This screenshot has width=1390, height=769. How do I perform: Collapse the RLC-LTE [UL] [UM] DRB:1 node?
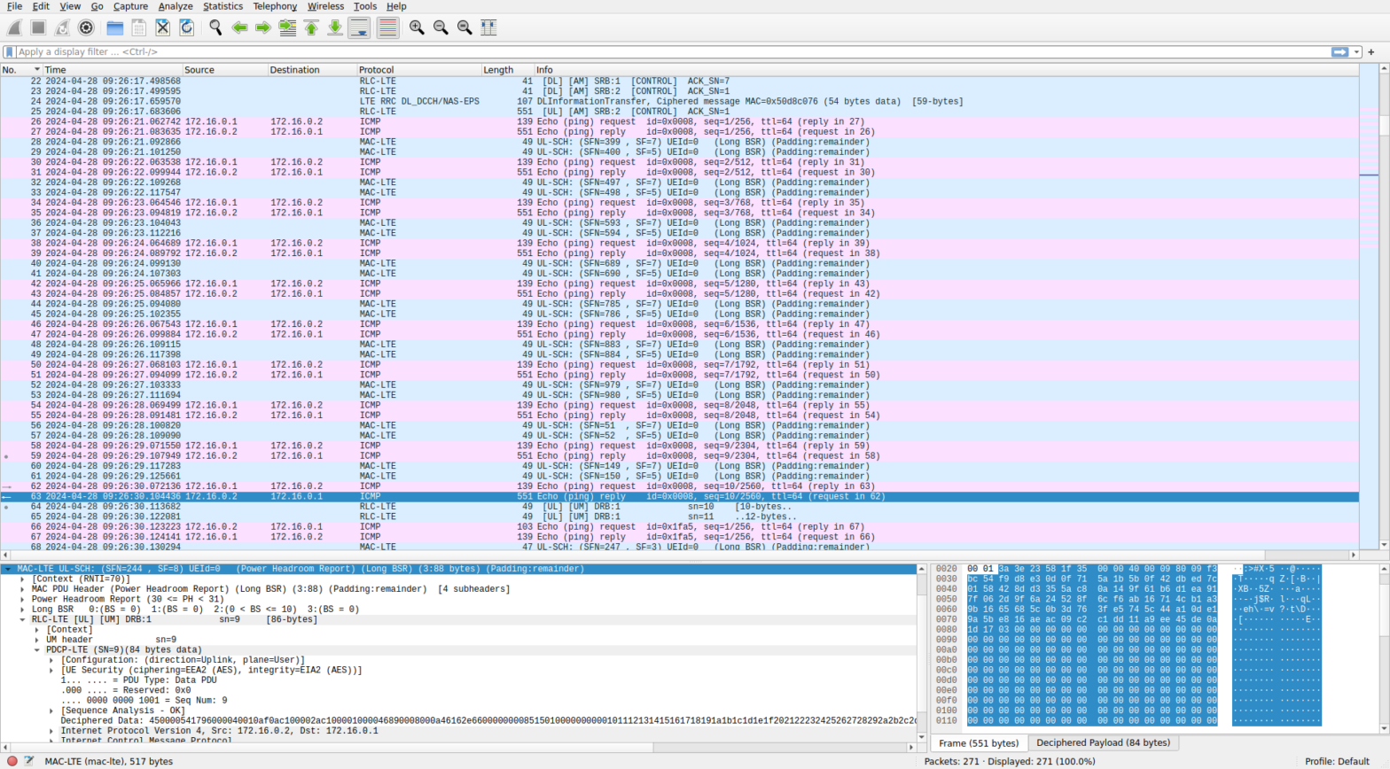[22, 619]
